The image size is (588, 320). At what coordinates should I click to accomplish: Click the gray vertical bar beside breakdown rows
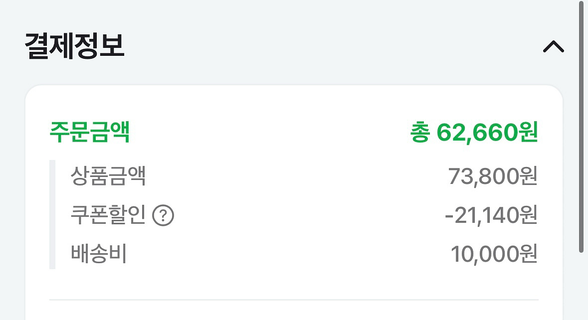(x=52, y=214)
